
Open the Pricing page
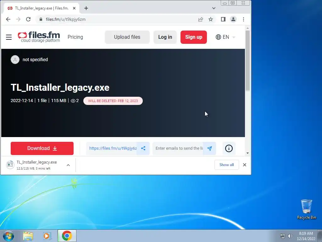pos(75,37)
